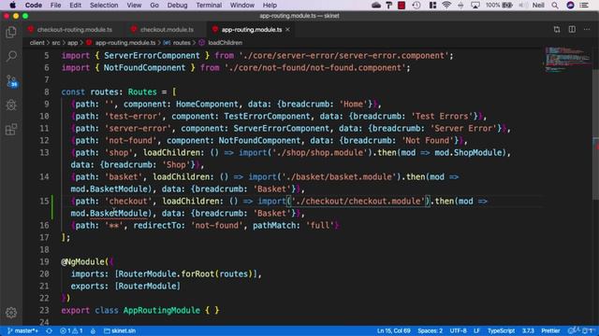
Task: Click the AirPlay display icon in menu bar
Action: (x=475, y=5)
